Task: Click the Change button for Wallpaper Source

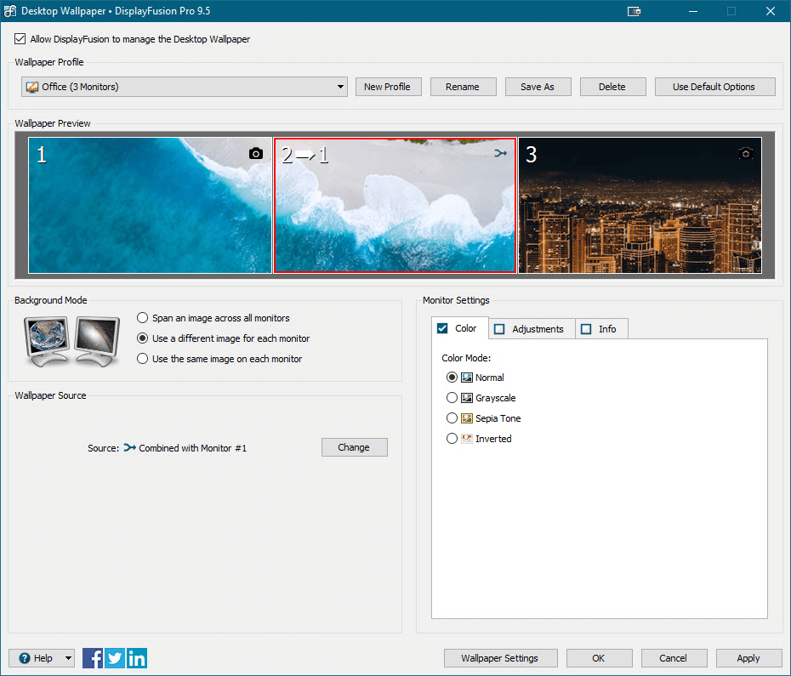Action: (354, 447)
